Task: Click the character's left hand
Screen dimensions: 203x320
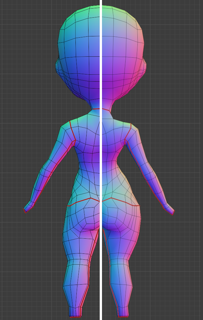Action: pyautogui.click(x=29, y=207)
